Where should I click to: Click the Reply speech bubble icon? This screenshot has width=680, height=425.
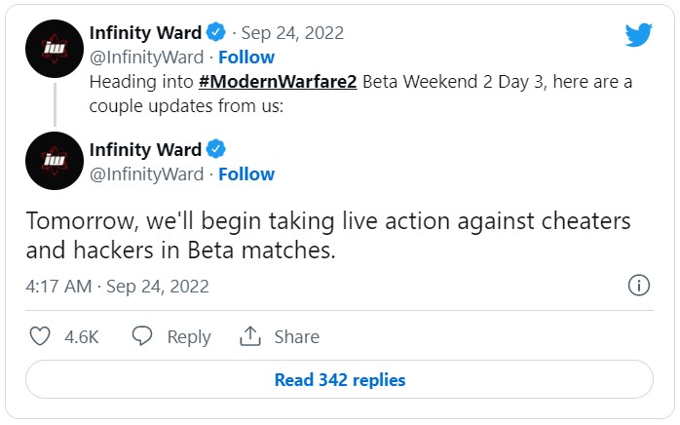142,336
